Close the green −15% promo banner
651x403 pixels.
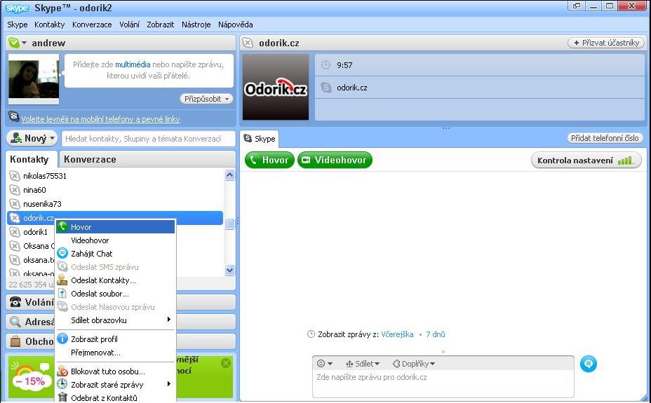[225, 363]
